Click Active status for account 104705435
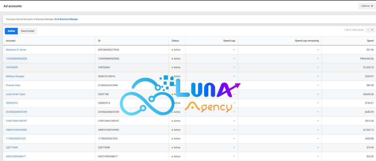Viewport: 376px width, 161px height. [x=176, y=67]
